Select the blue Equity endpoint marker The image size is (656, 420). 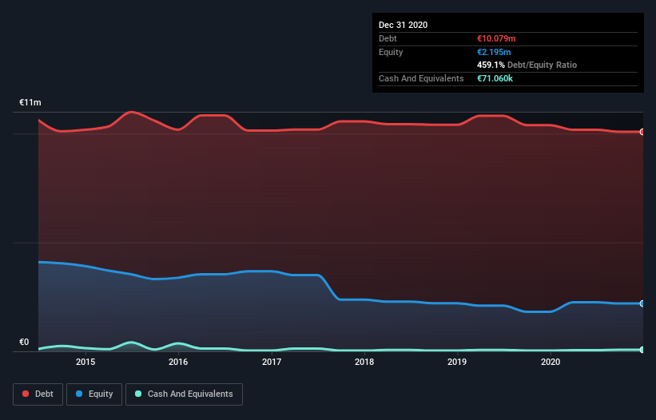coord(642,303)
